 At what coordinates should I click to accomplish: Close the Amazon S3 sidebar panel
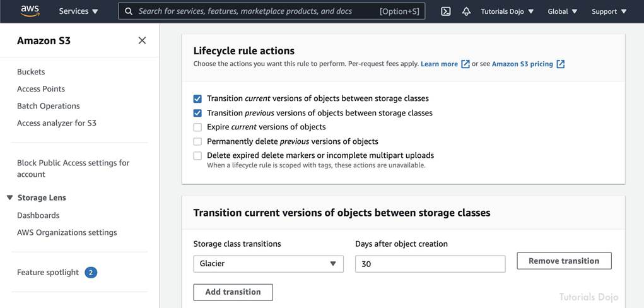(x=142, y=40)
